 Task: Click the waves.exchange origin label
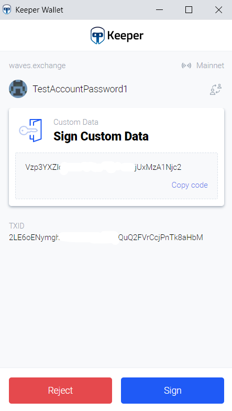[x=37, y=66]
